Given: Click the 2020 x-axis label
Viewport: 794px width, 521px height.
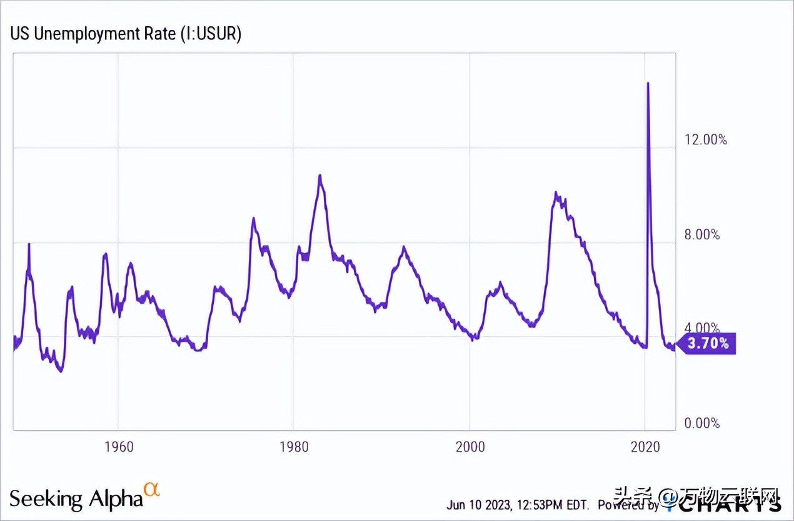Looking at the screenshot, I should 646,447.
